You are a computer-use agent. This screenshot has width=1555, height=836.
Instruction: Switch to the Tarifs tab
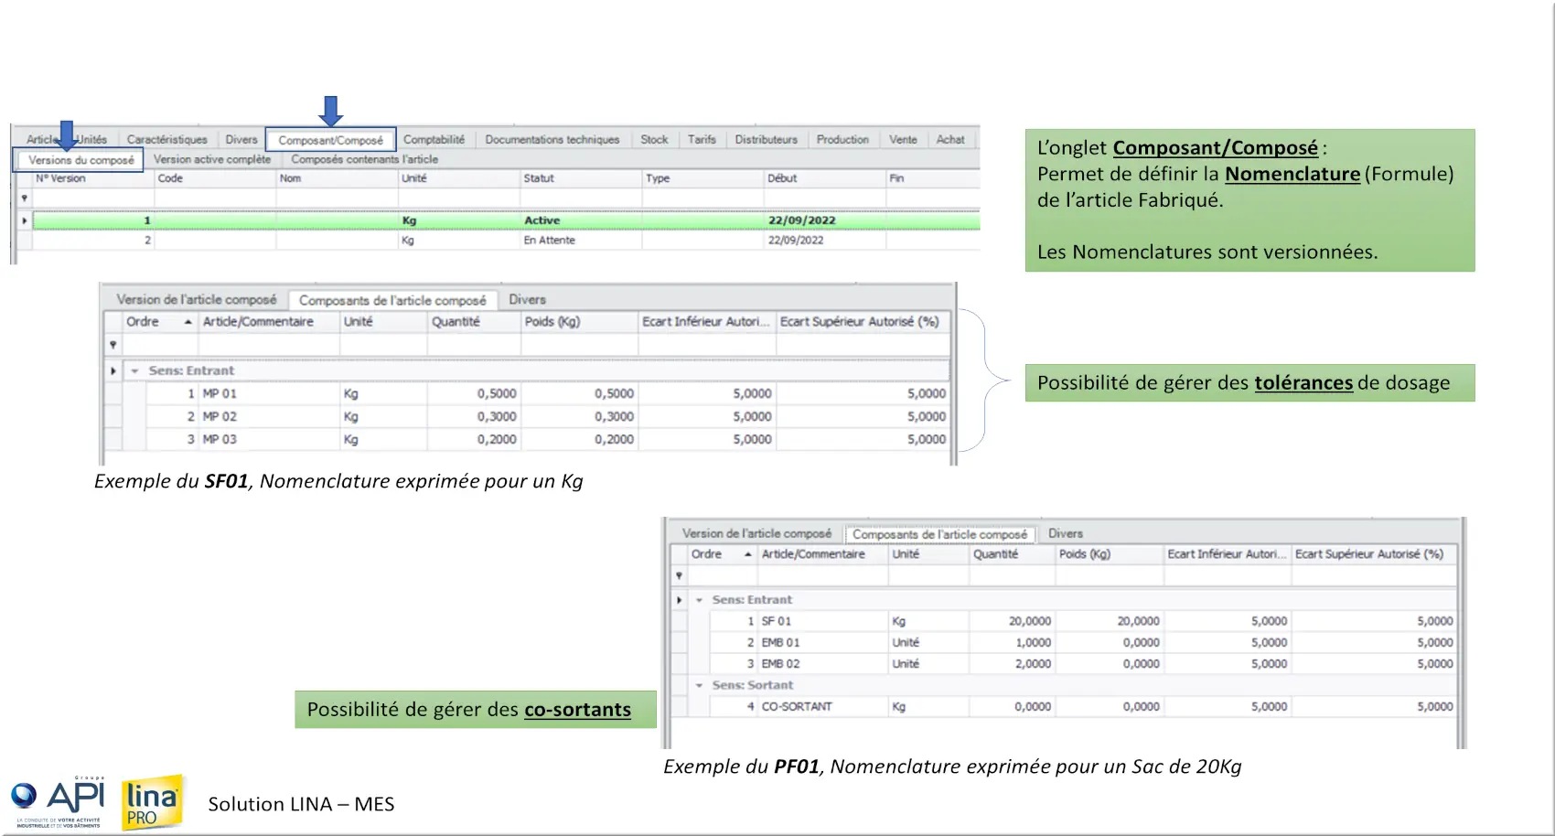(x=702, y=140)
